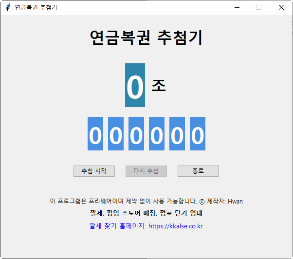Click the bold 깔세, 팝업 스토어 매장 text
293x259 pixels.
tap(146, 213)
